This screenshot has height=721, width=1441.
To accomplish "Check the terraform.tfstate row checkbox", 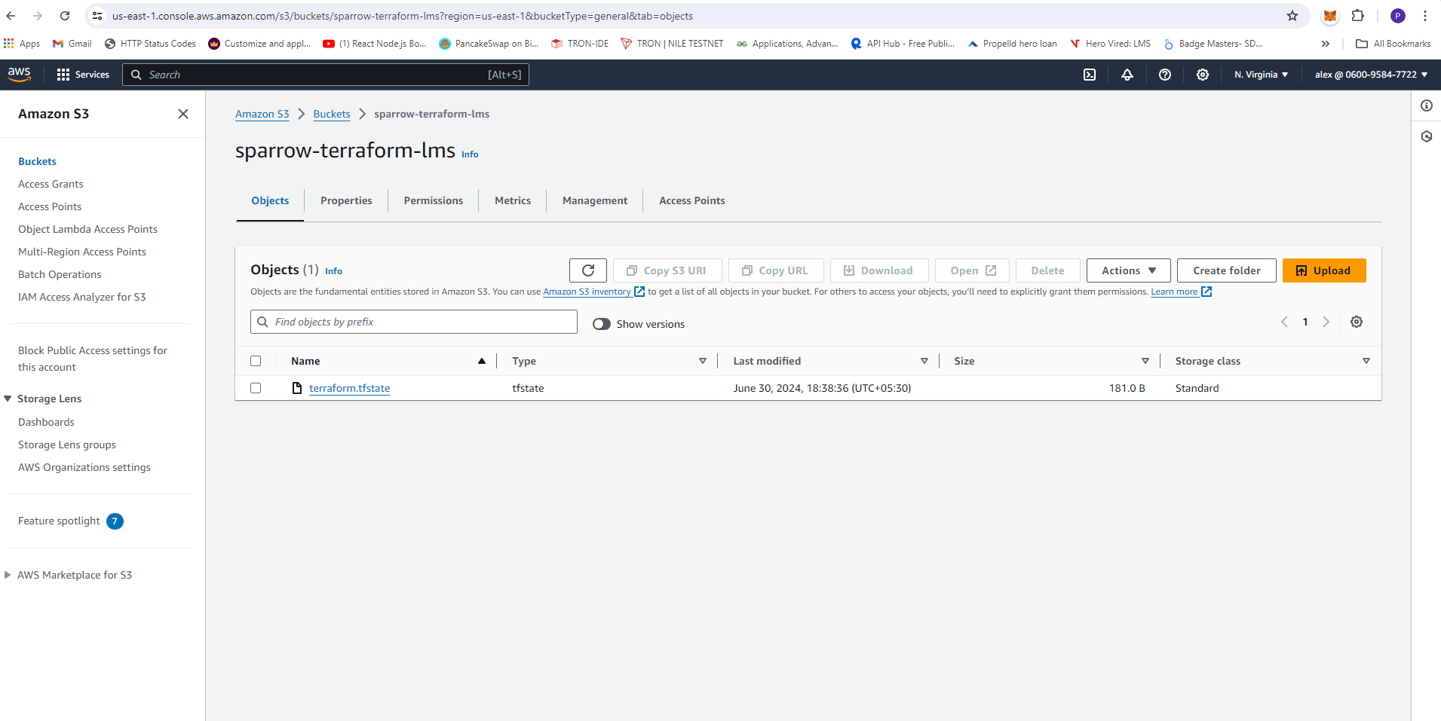I will coord(256,388).
